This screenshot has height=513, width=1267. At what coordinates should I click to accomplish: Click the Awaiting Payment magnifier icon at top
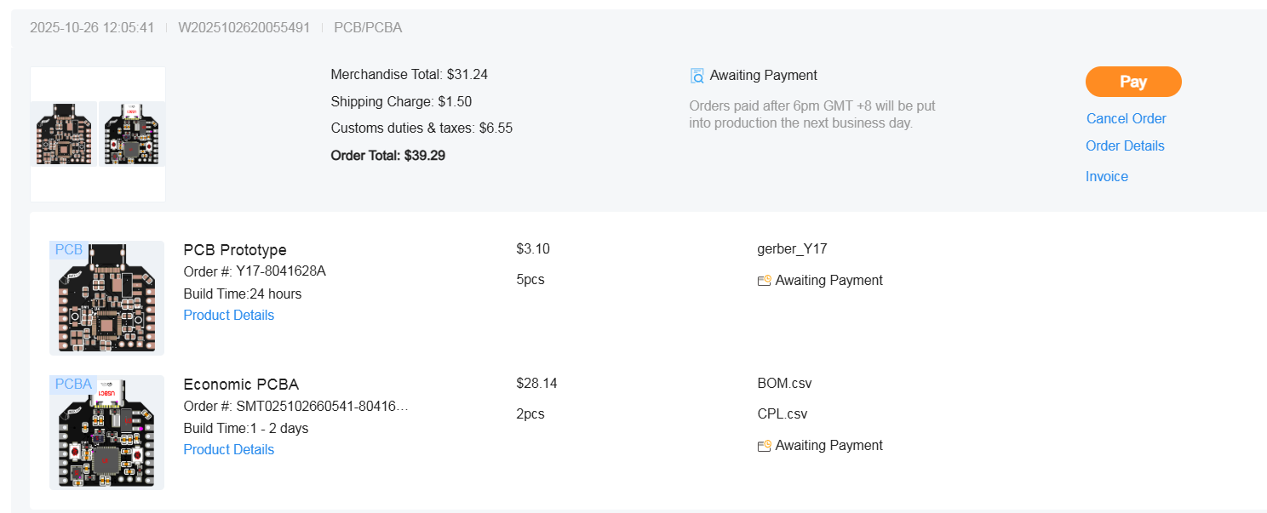(697, 76)
